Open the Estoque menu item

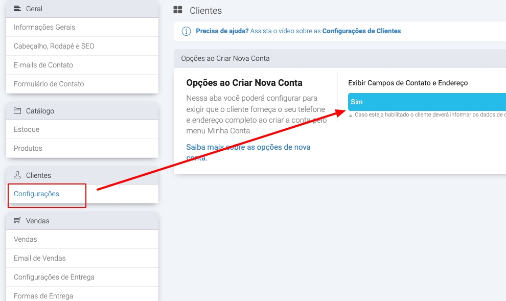(27, 129)
